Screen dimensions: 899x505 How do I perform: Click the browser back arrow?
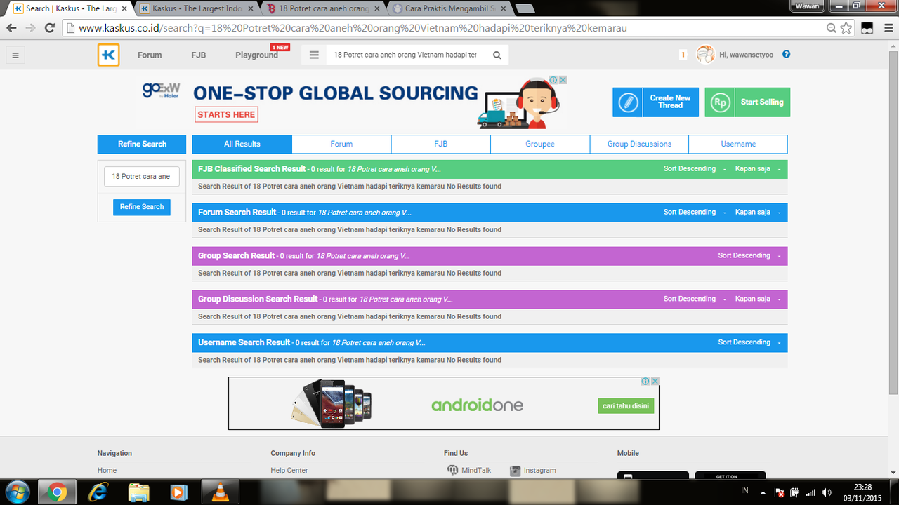[x=11, y=28]
